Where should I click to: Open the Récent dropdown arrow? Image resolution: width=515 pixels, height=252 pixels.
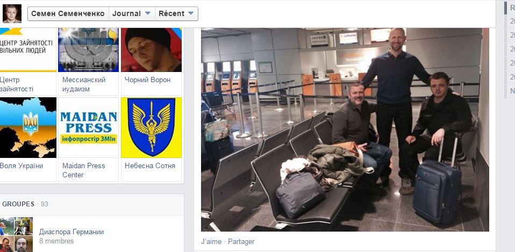click(x=191, y=14)
